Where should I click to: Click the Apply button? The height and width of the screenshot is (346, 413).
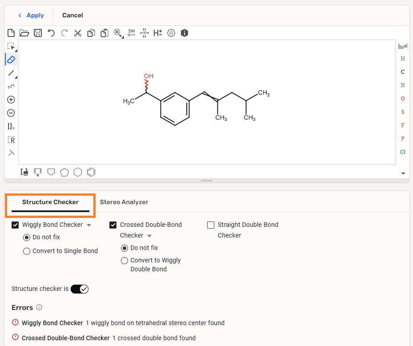pyautogui.click(x=31, y=16)
